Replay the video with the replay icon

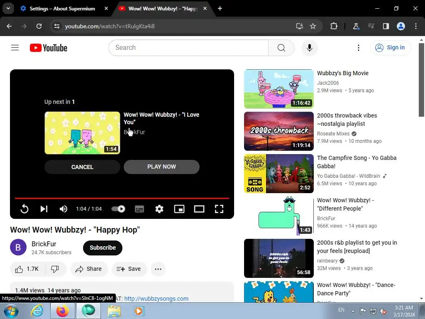tap(24, 209)
